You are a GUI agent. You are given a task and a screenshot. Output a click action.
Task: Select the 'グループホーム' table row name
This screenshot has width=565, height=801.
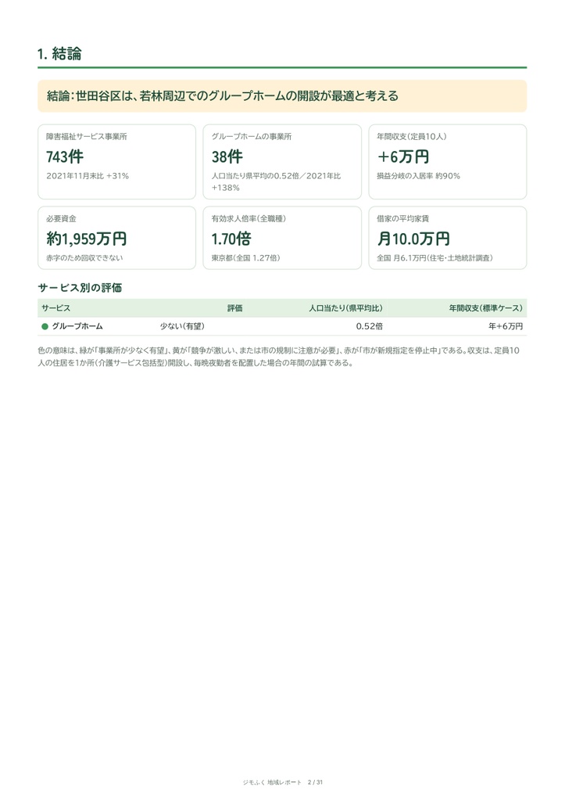click(77, 326)
